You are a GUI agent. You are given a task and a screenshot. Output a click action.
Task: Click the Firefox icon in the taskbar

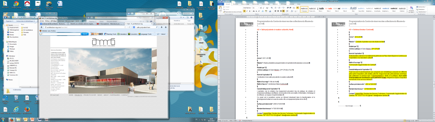(x=12, y=119)
